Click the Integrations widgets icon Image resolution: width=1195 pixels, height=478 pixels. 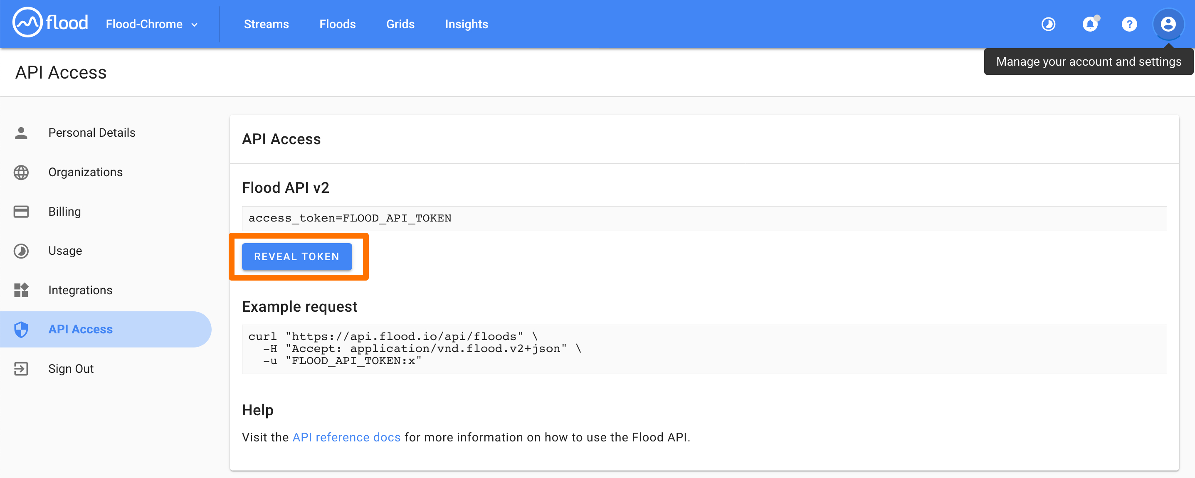21,290
